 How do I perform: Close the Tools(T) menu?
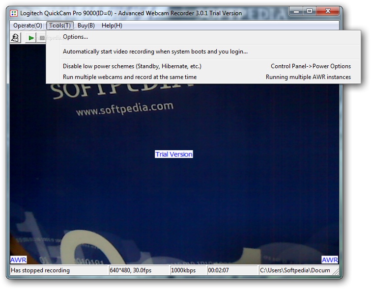(60, 26)
